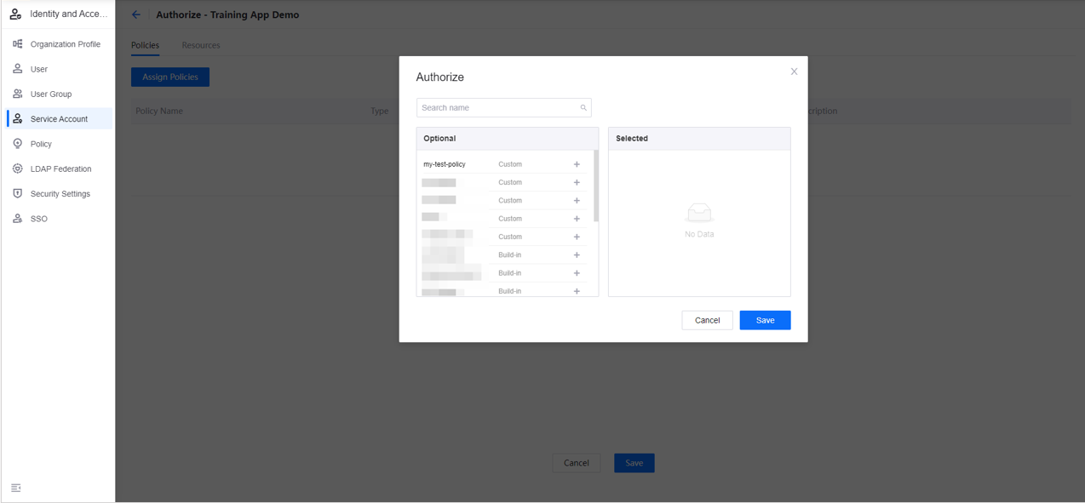The width and height of the screenshot is (1085, 503).
Task: Close the Authorize dialog with X
Action: (x=794, y=71)
